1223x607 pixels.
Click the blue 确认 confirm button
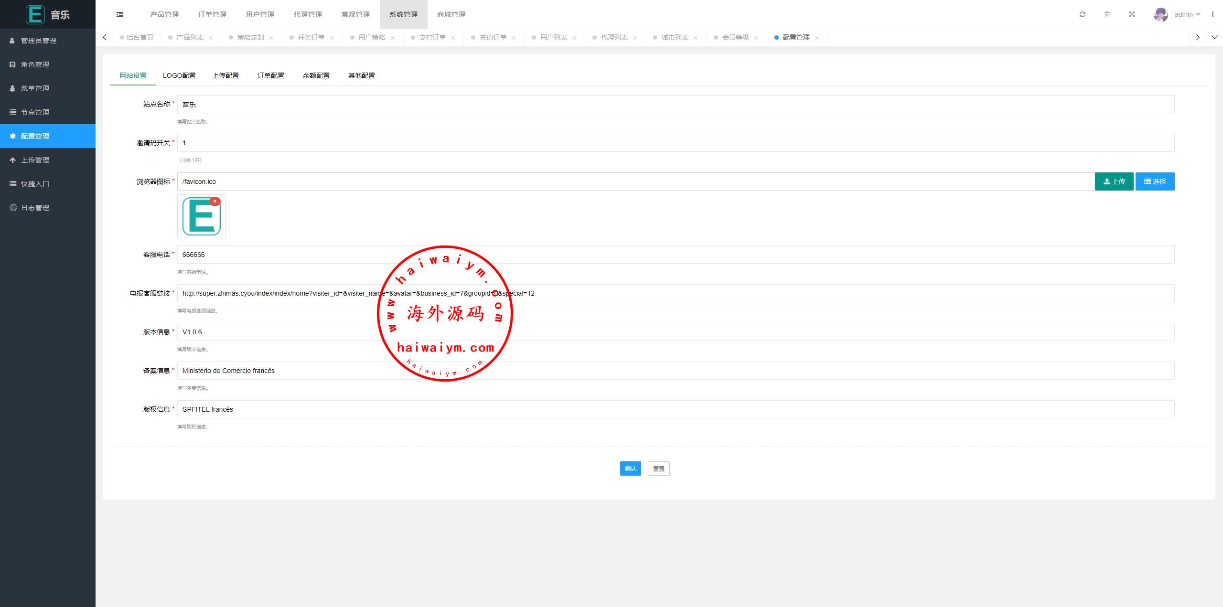pyautogui.click(x=630, y=469)
